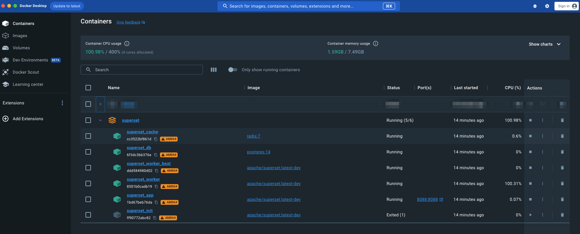Open more actions for superset_app
Viewport: 580px width, 234px height.
(x=542, y=199)
